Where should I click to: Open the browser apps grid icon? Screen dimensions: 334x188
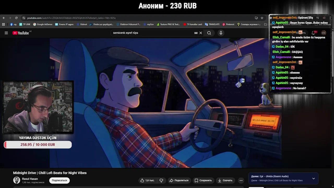pos(3,24)
